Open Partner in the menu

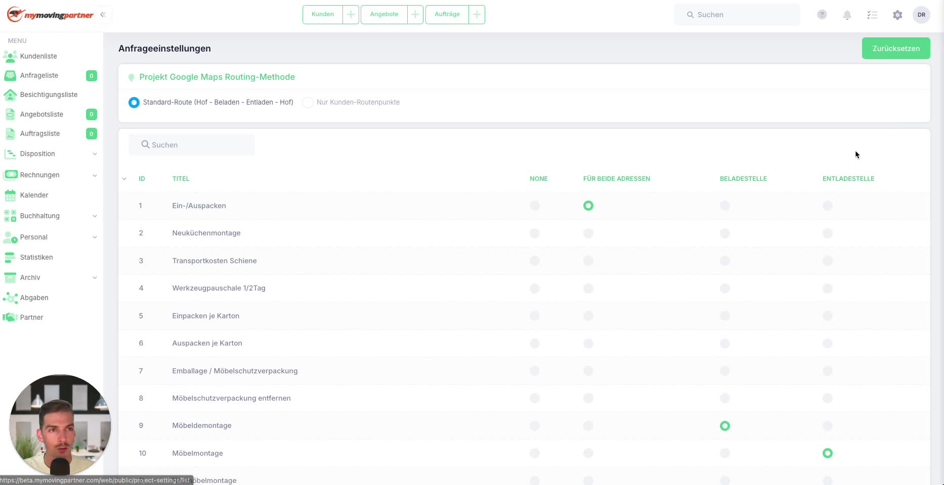click(x=31, y=317)
